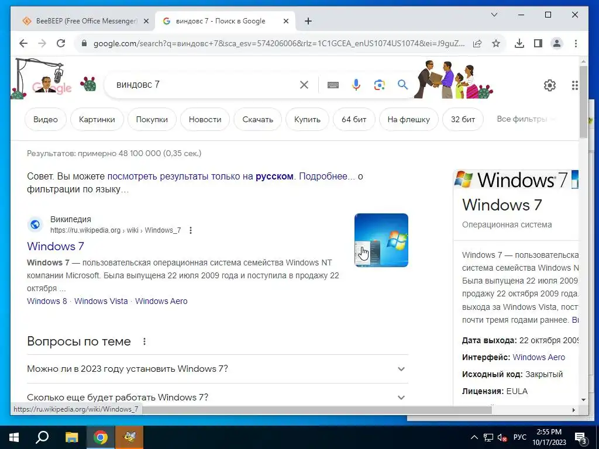Click посмотреть результаты только на русском link
The height and width of the screenshot is (449, 599).
click(201, 177)
